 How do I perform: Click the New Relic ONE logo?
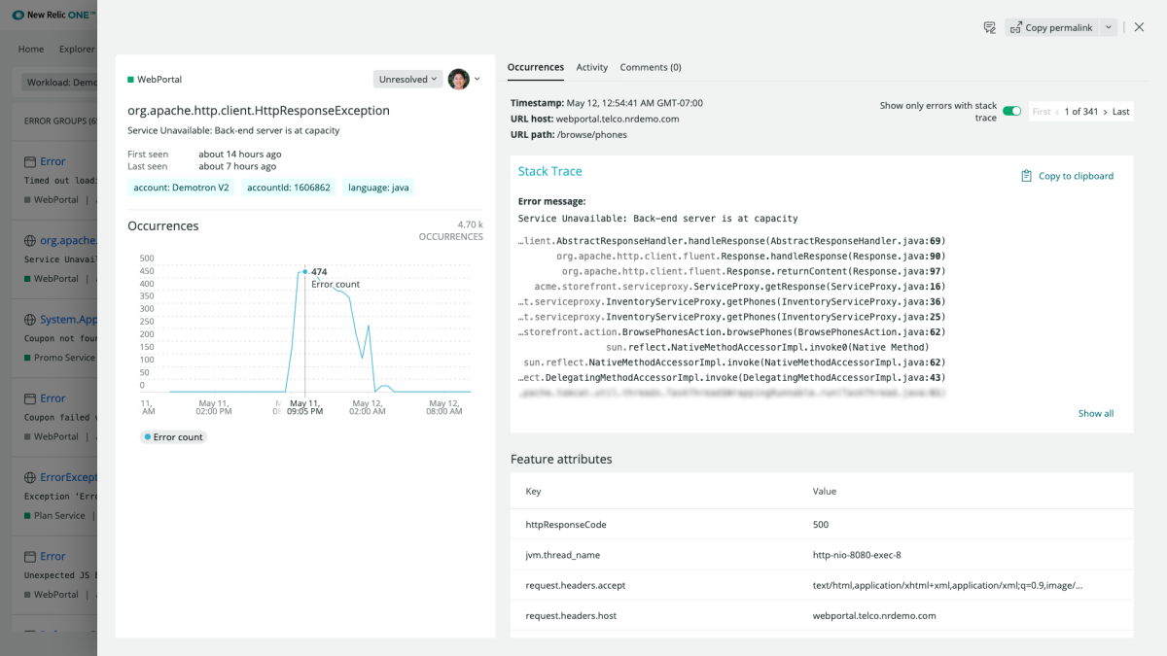pyautogui.click(x=54, y=15)
